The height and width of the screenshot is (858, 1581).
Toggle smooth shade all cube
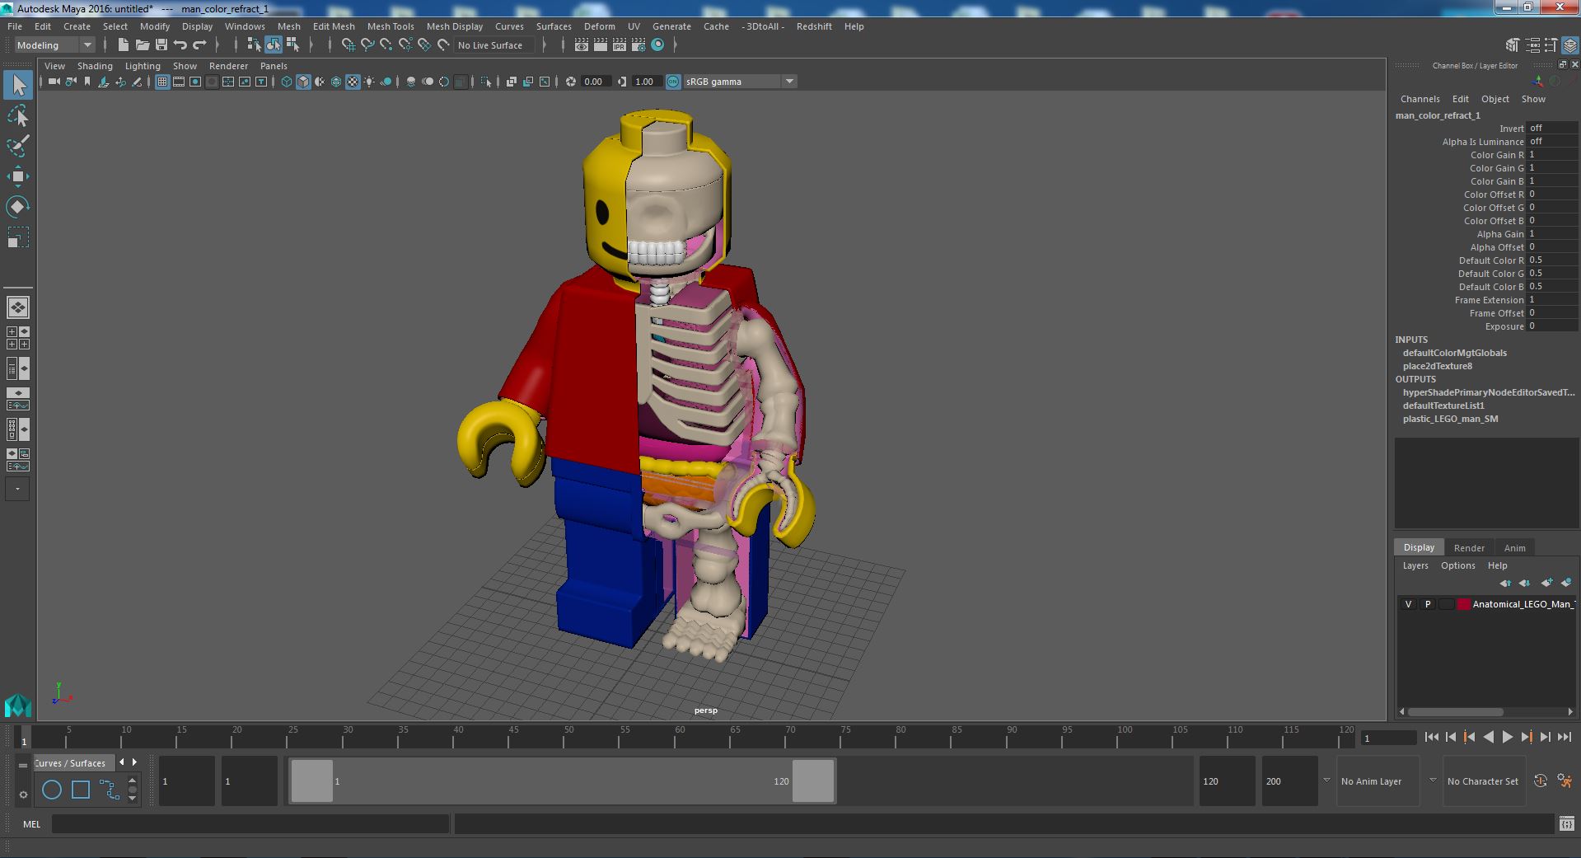(x=303, y=82)
